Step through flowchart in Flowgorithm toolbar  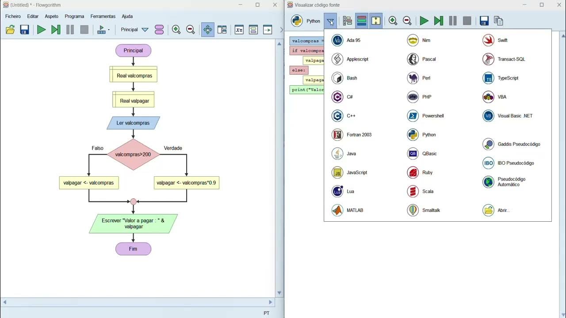click(x=56, y=30)
